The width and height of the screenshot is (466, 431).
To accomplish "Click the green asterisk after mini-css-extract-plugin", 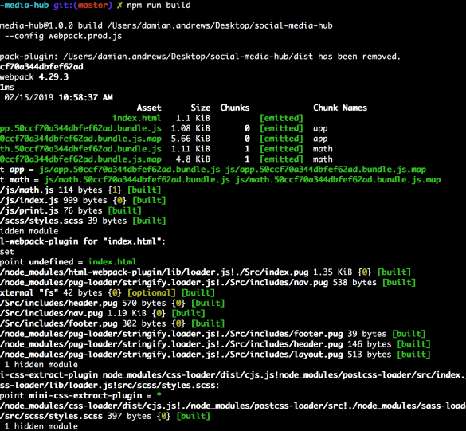I will pyautogui.click(x=159, y=394).
